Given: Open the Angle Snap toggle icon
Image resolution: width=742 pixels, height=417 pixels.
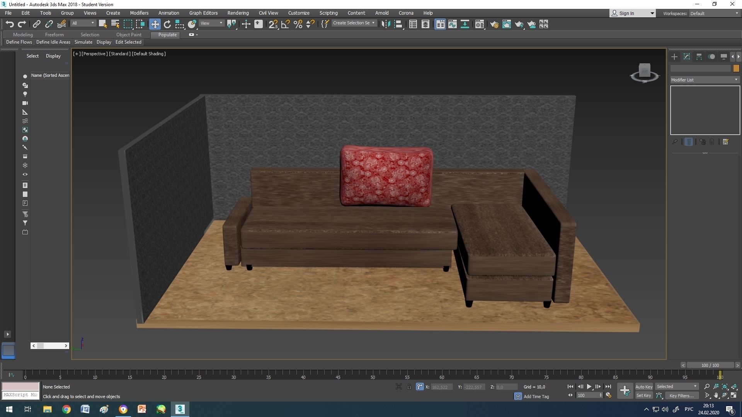Looking at the screenshot, I should (286, 24).
